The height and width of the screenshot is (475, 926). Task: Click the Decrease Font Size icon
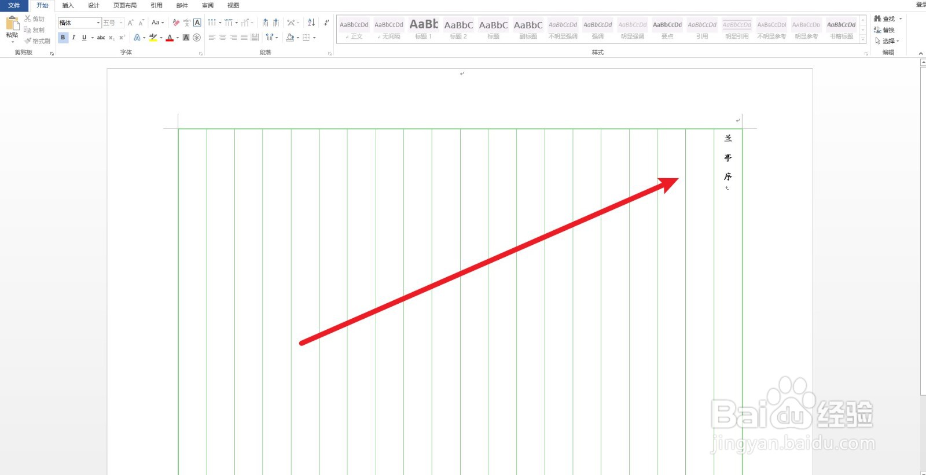pos(141,23)
